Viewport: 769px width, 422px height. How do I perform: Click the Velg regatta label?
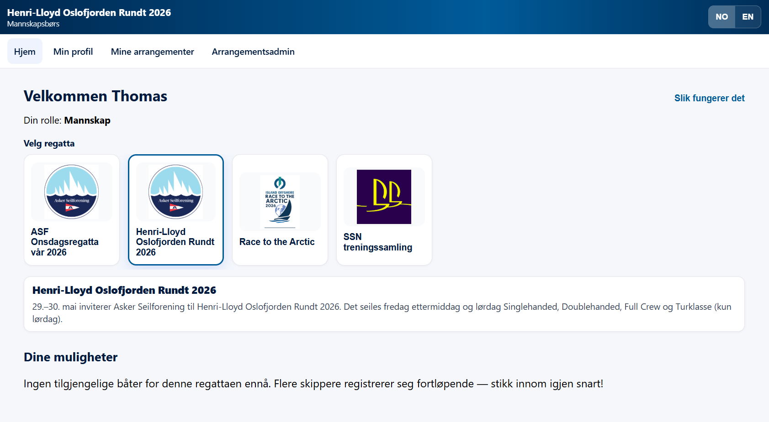click(49, 143)
